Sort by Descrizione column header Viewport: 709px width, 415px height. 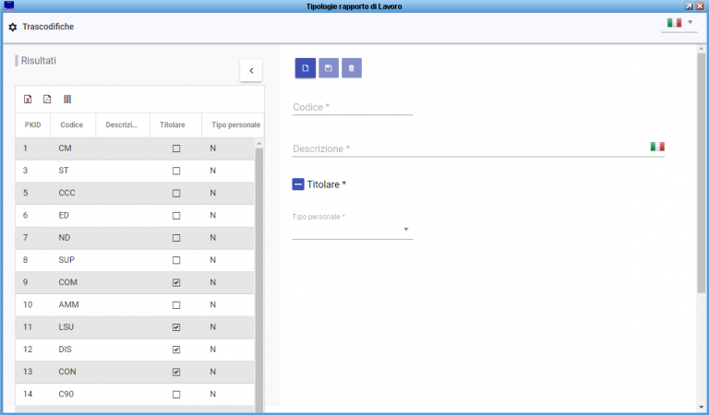point(122,125)
